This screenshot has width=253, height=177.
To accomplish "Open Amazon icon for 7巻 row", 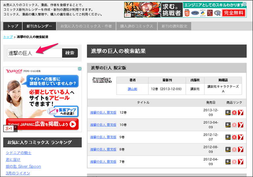I will coord(228,162).
